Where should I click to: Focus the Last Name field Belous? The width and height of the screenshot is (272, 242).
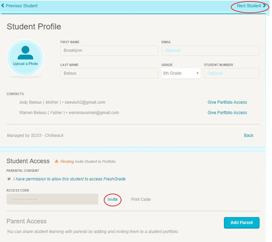[x=109, y=73]
